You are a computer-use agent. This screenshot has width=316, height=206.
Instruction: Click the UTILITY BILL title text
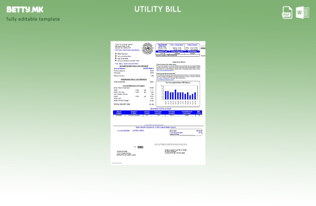pyautogui.click(x=158, y=9)
